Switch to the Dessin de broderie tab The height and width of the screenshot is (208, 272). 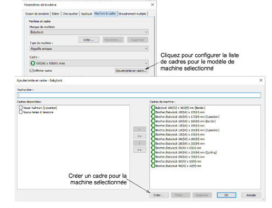click(x=37, y=14)
